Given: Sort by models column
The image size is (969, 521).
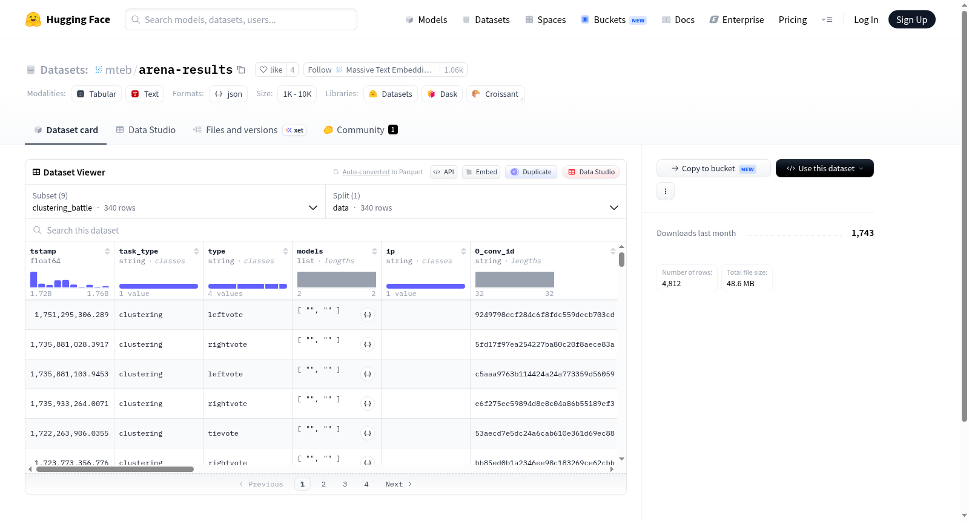Looking at the screenshot, I should (374, 251).
